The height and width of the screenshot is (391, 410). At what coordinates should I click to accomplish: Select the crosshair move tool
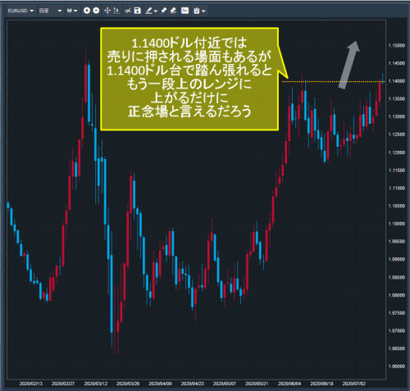pos(107,11)
